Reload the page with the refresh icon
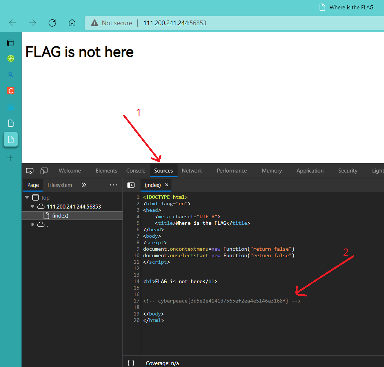384x367 pixels. (x=52, y=23)
